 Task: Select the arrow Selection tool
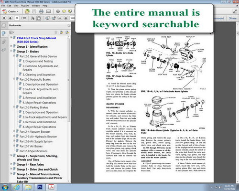click(x=33, y=18)
